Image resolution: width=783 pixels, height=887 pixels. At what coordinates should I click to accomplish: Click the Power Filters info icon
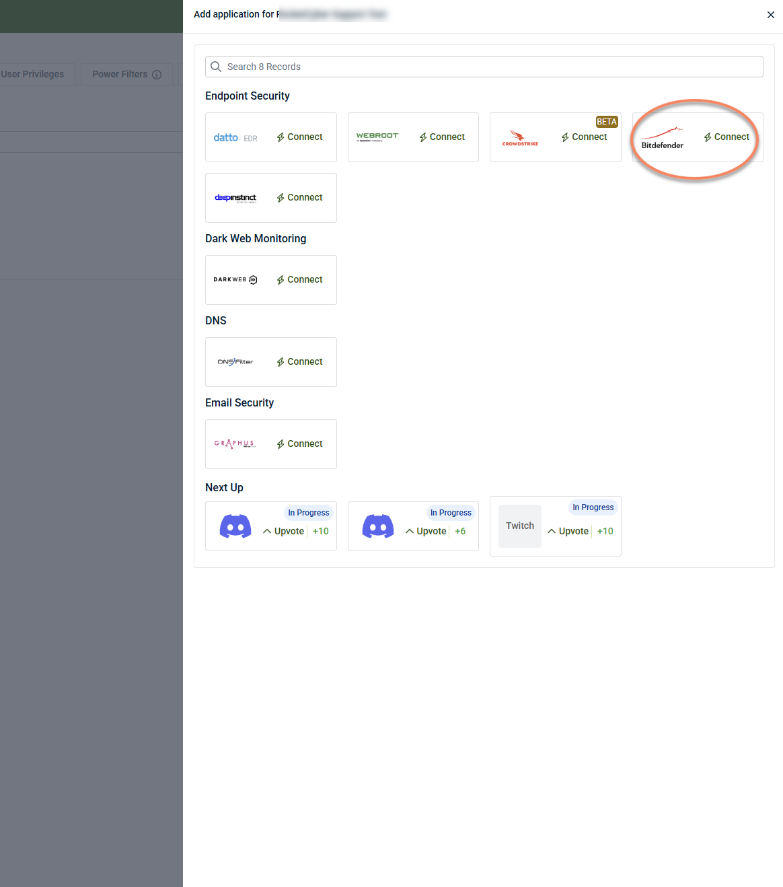tap(157, 75)
